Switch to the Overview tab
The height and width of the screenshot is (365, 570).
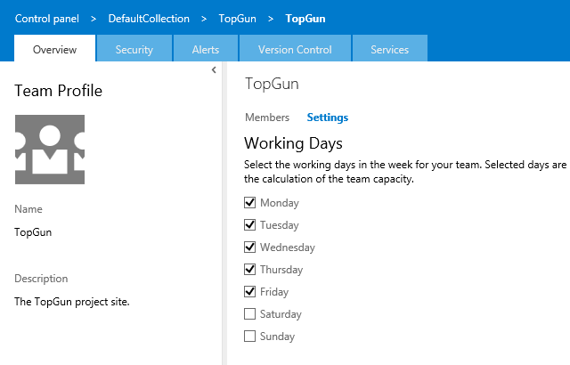coord(55,48)
